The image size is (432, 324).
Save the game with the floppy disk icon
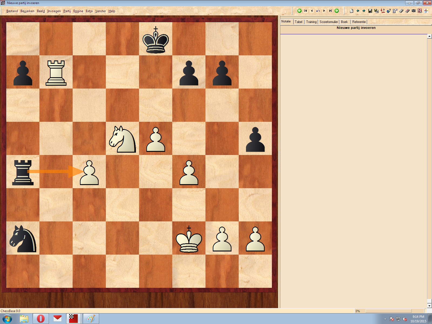pos(370,11)
